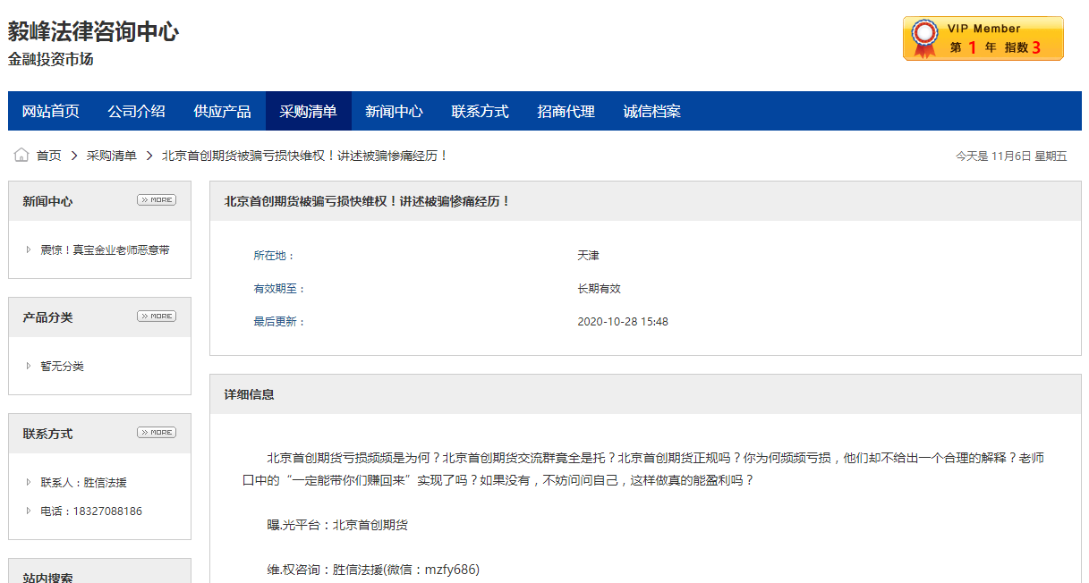Go to 公司介绍 nav item

click(137, 111)
